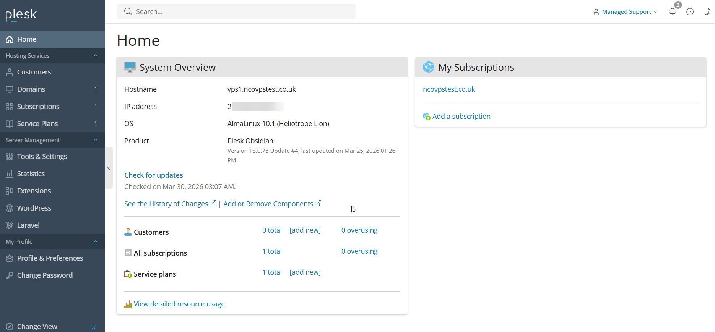Open Subscriptions in the sidebar

(52, 107)
